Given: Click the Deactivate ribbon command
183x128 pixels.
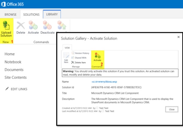Looking at the screenshot, I should 47,28.
